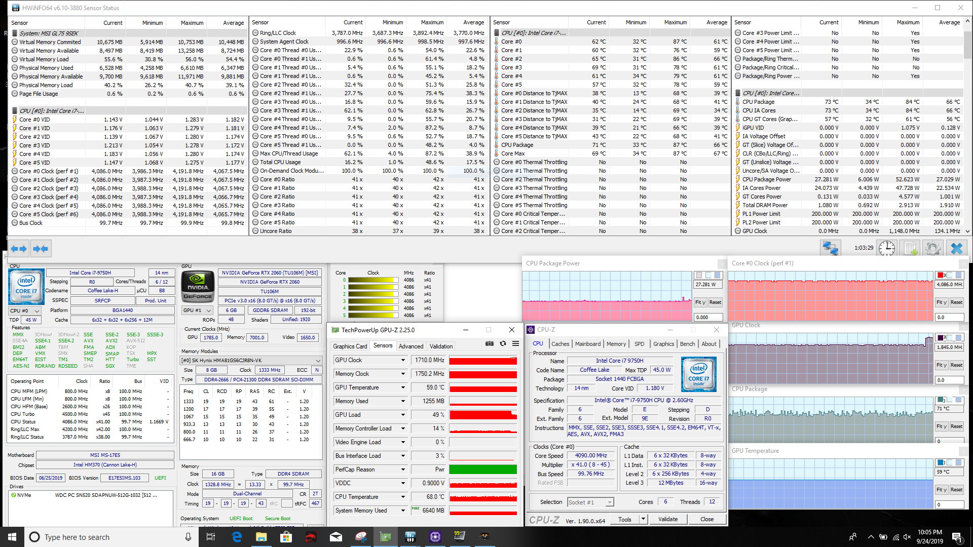Click the GPU-Z refresh icon
The height and width of the screenshot is (547, 973).
503,343
